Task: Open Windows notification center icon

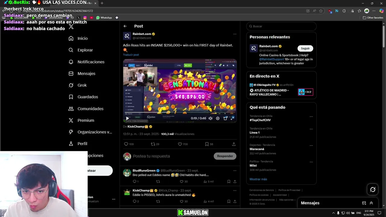Action: (379, 213)
